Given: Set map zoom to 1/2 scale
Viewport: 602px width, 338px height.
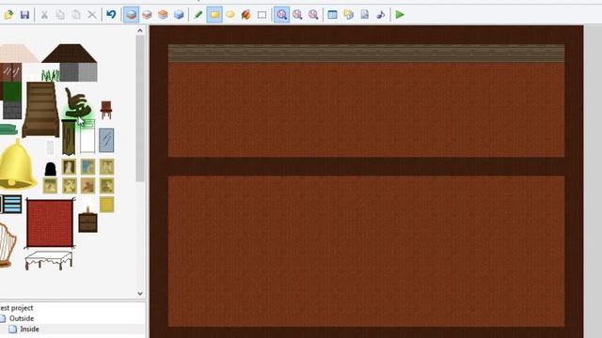Looking at the screenshot, I should coord(297,15).
